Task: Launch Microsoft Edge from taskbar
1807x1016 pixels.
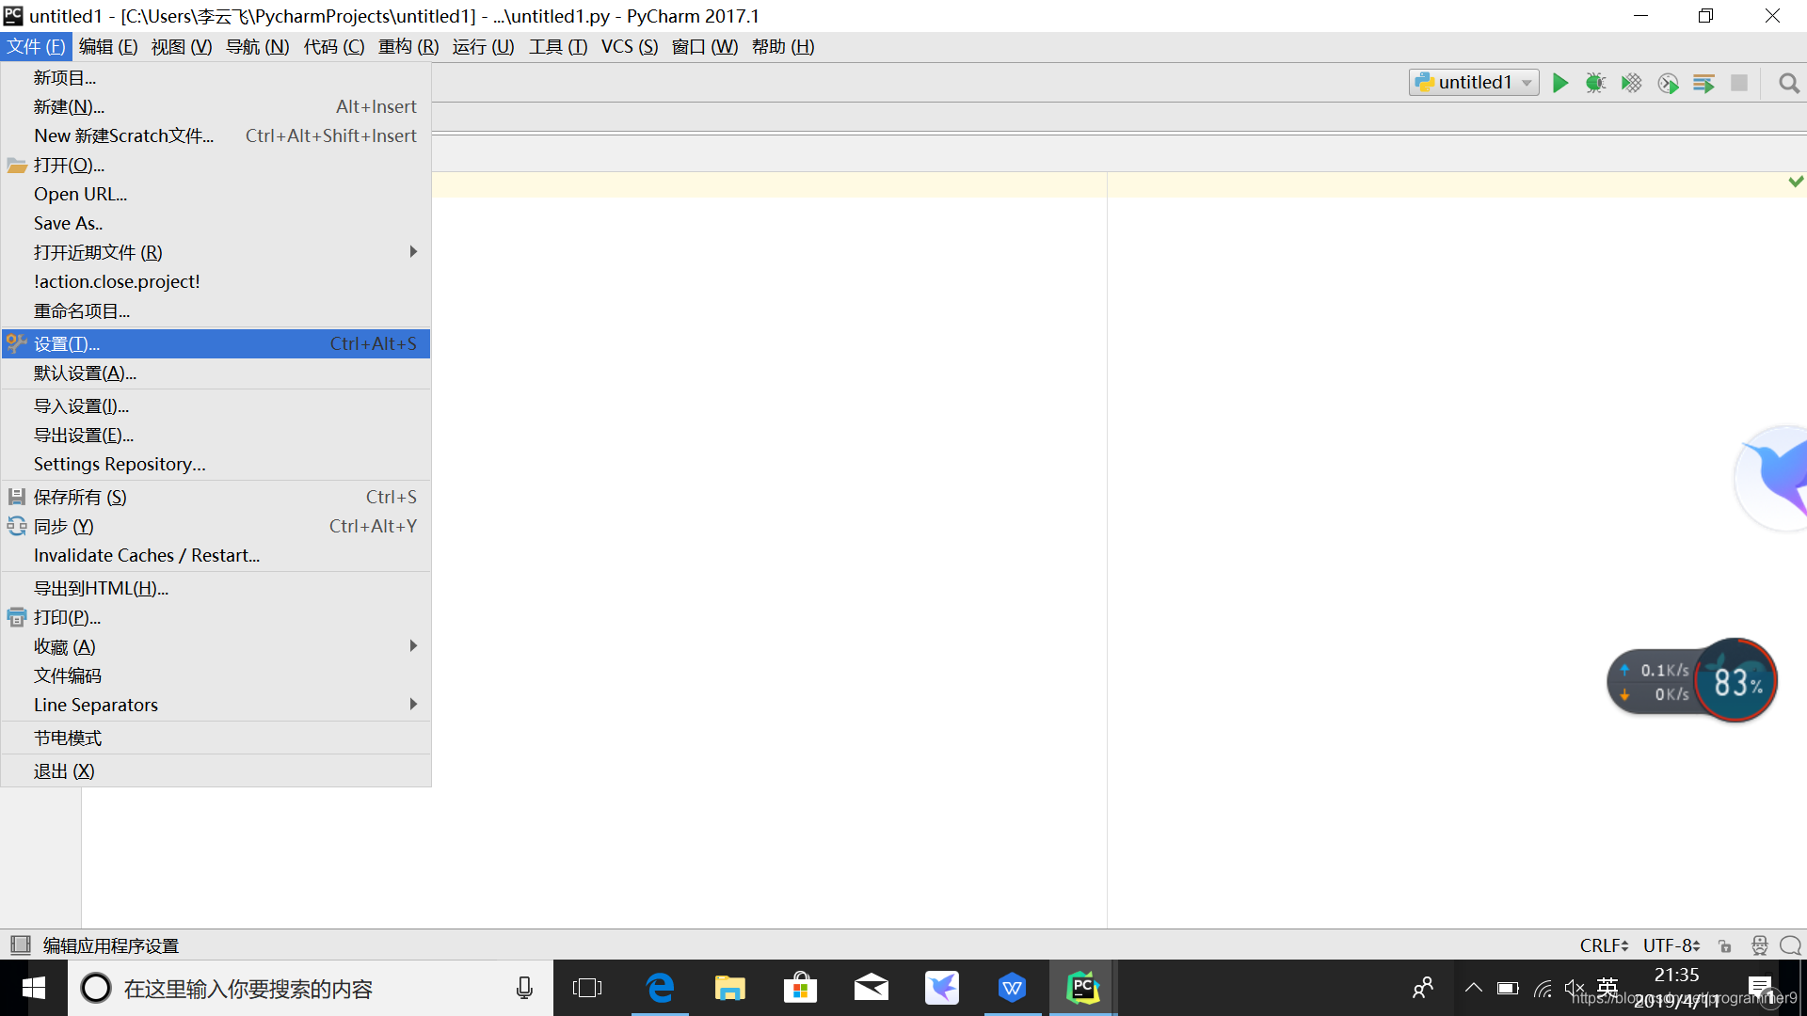Action: point(660,988)
